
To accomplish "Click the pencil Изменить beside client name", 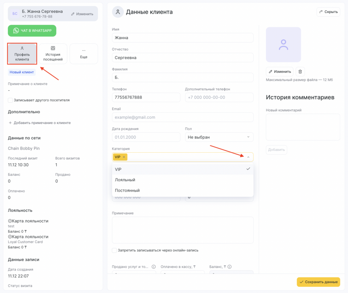I will [x=82, y=14].
